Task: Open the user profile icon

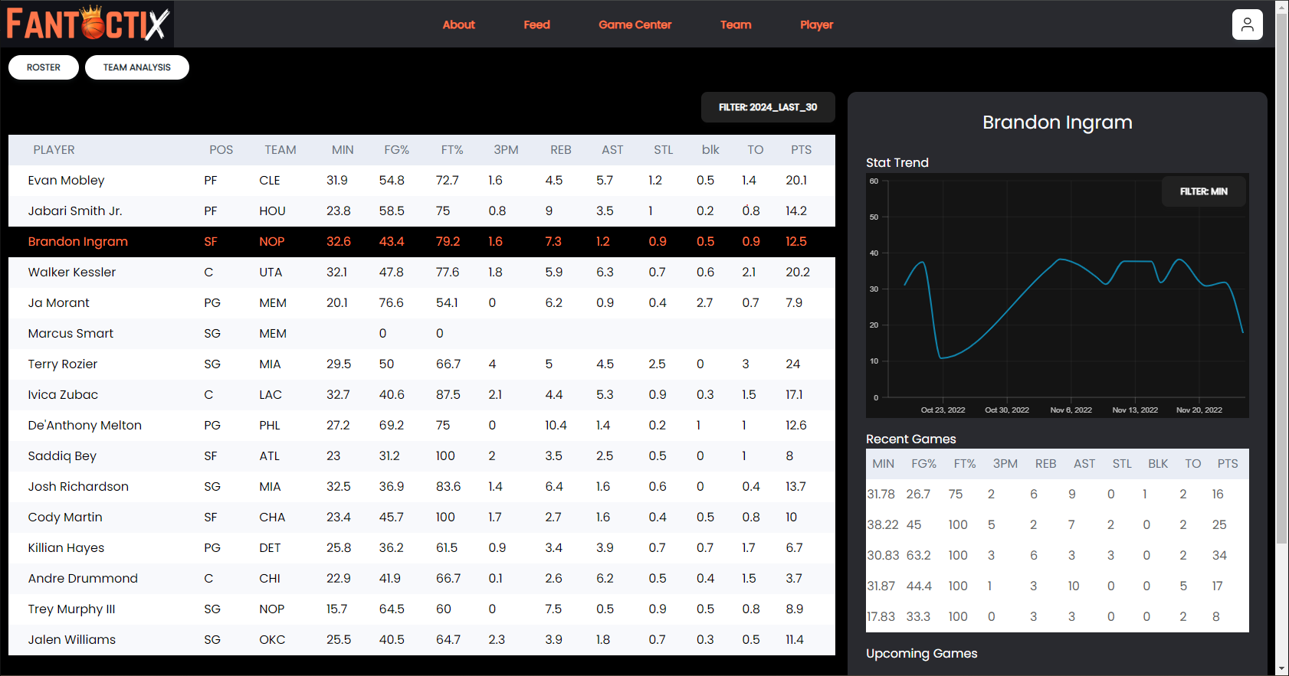Action: point(1247,24)
